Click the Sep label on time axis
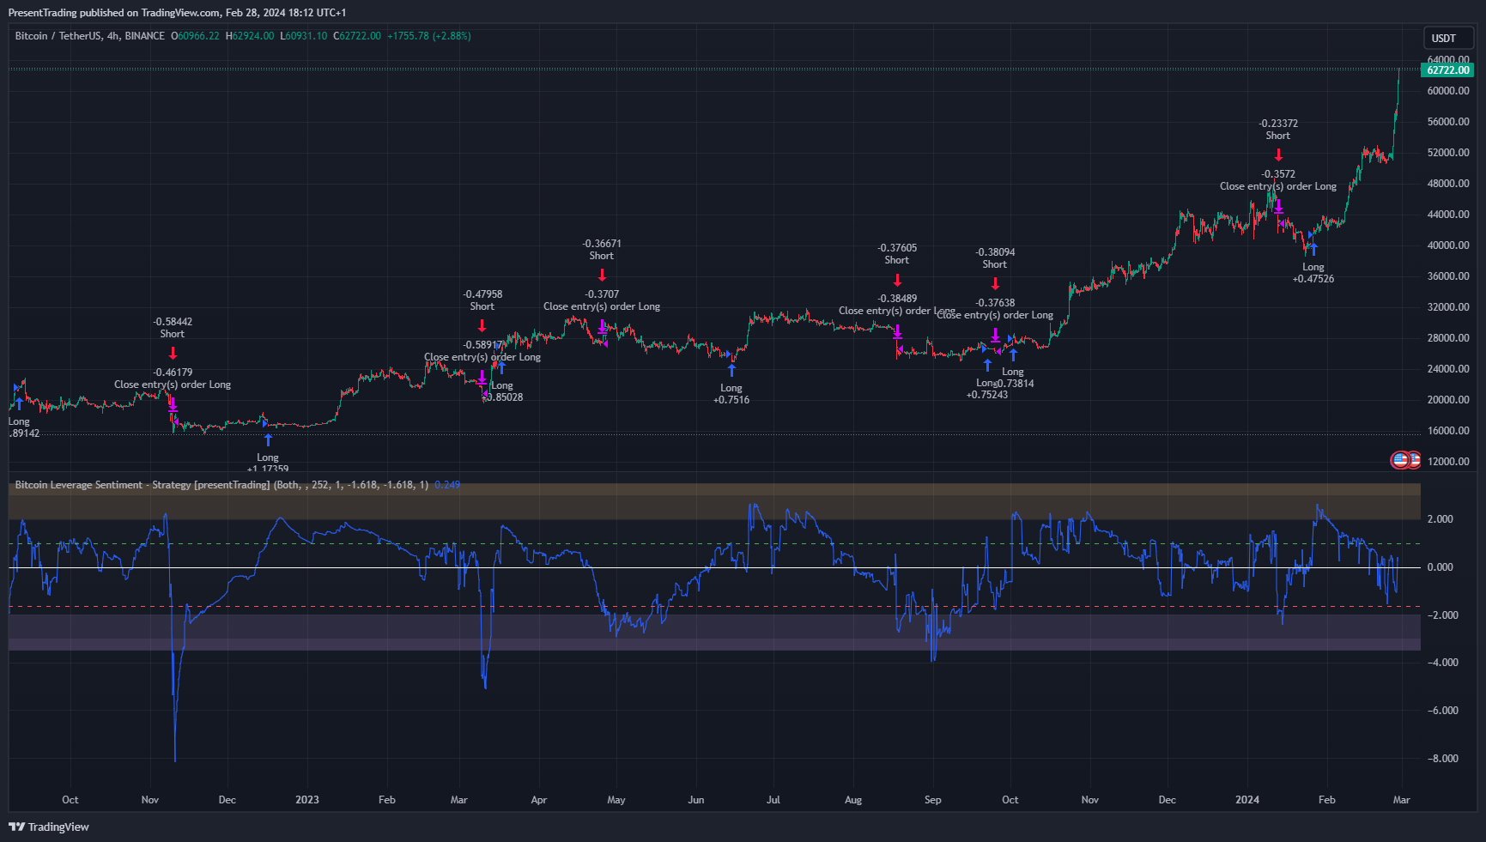 (933, 800)
